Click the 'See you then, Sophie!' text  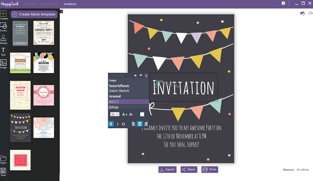click(x=181, y=144)
